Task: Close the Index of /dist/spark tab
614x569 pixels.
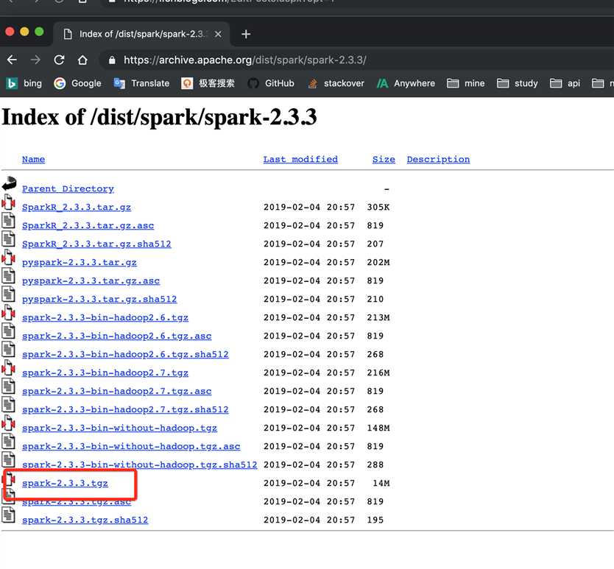Action: coord(218,35)
